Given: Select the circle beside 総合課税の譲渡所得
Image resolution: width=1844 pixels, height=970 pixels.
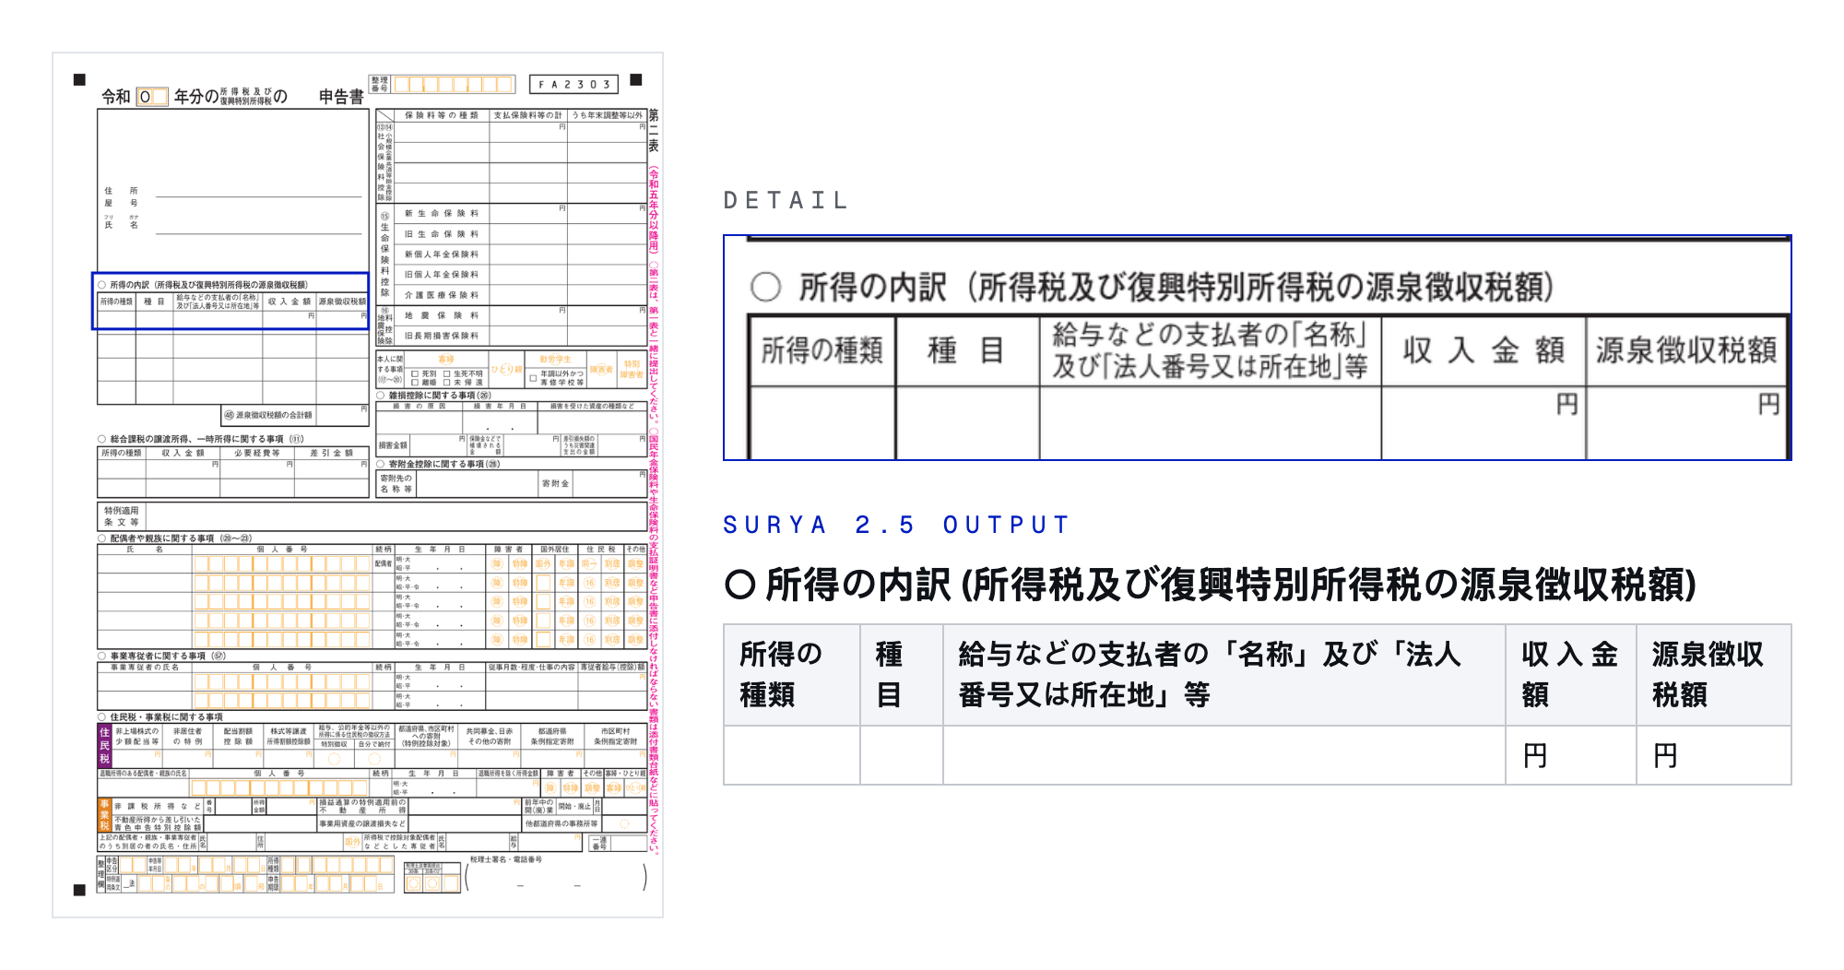Looking at the screenshot, I should [x=102, y=439].
